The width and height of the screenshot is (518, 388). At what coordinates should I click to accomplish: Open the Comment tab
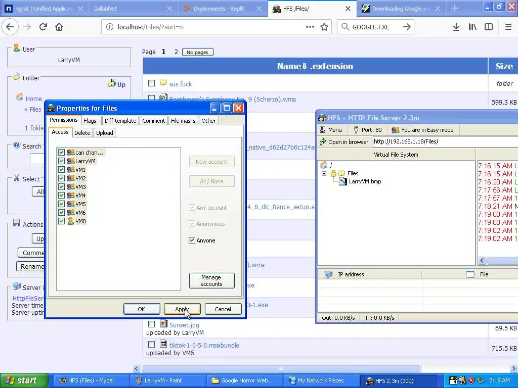click(x=154, y=121)
